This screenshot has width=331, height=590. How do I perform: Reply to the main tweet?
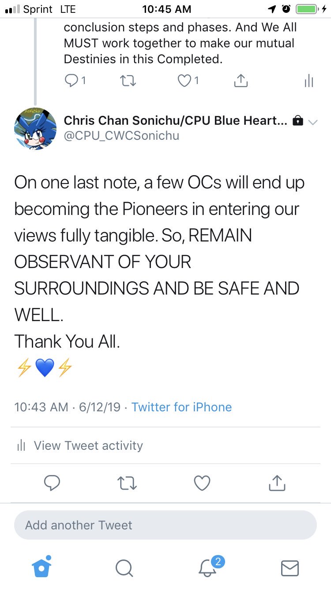pos(52,483)
